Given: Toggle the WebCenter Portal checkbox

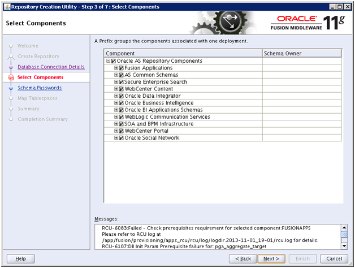Looking at the screenshot, I should (121, 131).
